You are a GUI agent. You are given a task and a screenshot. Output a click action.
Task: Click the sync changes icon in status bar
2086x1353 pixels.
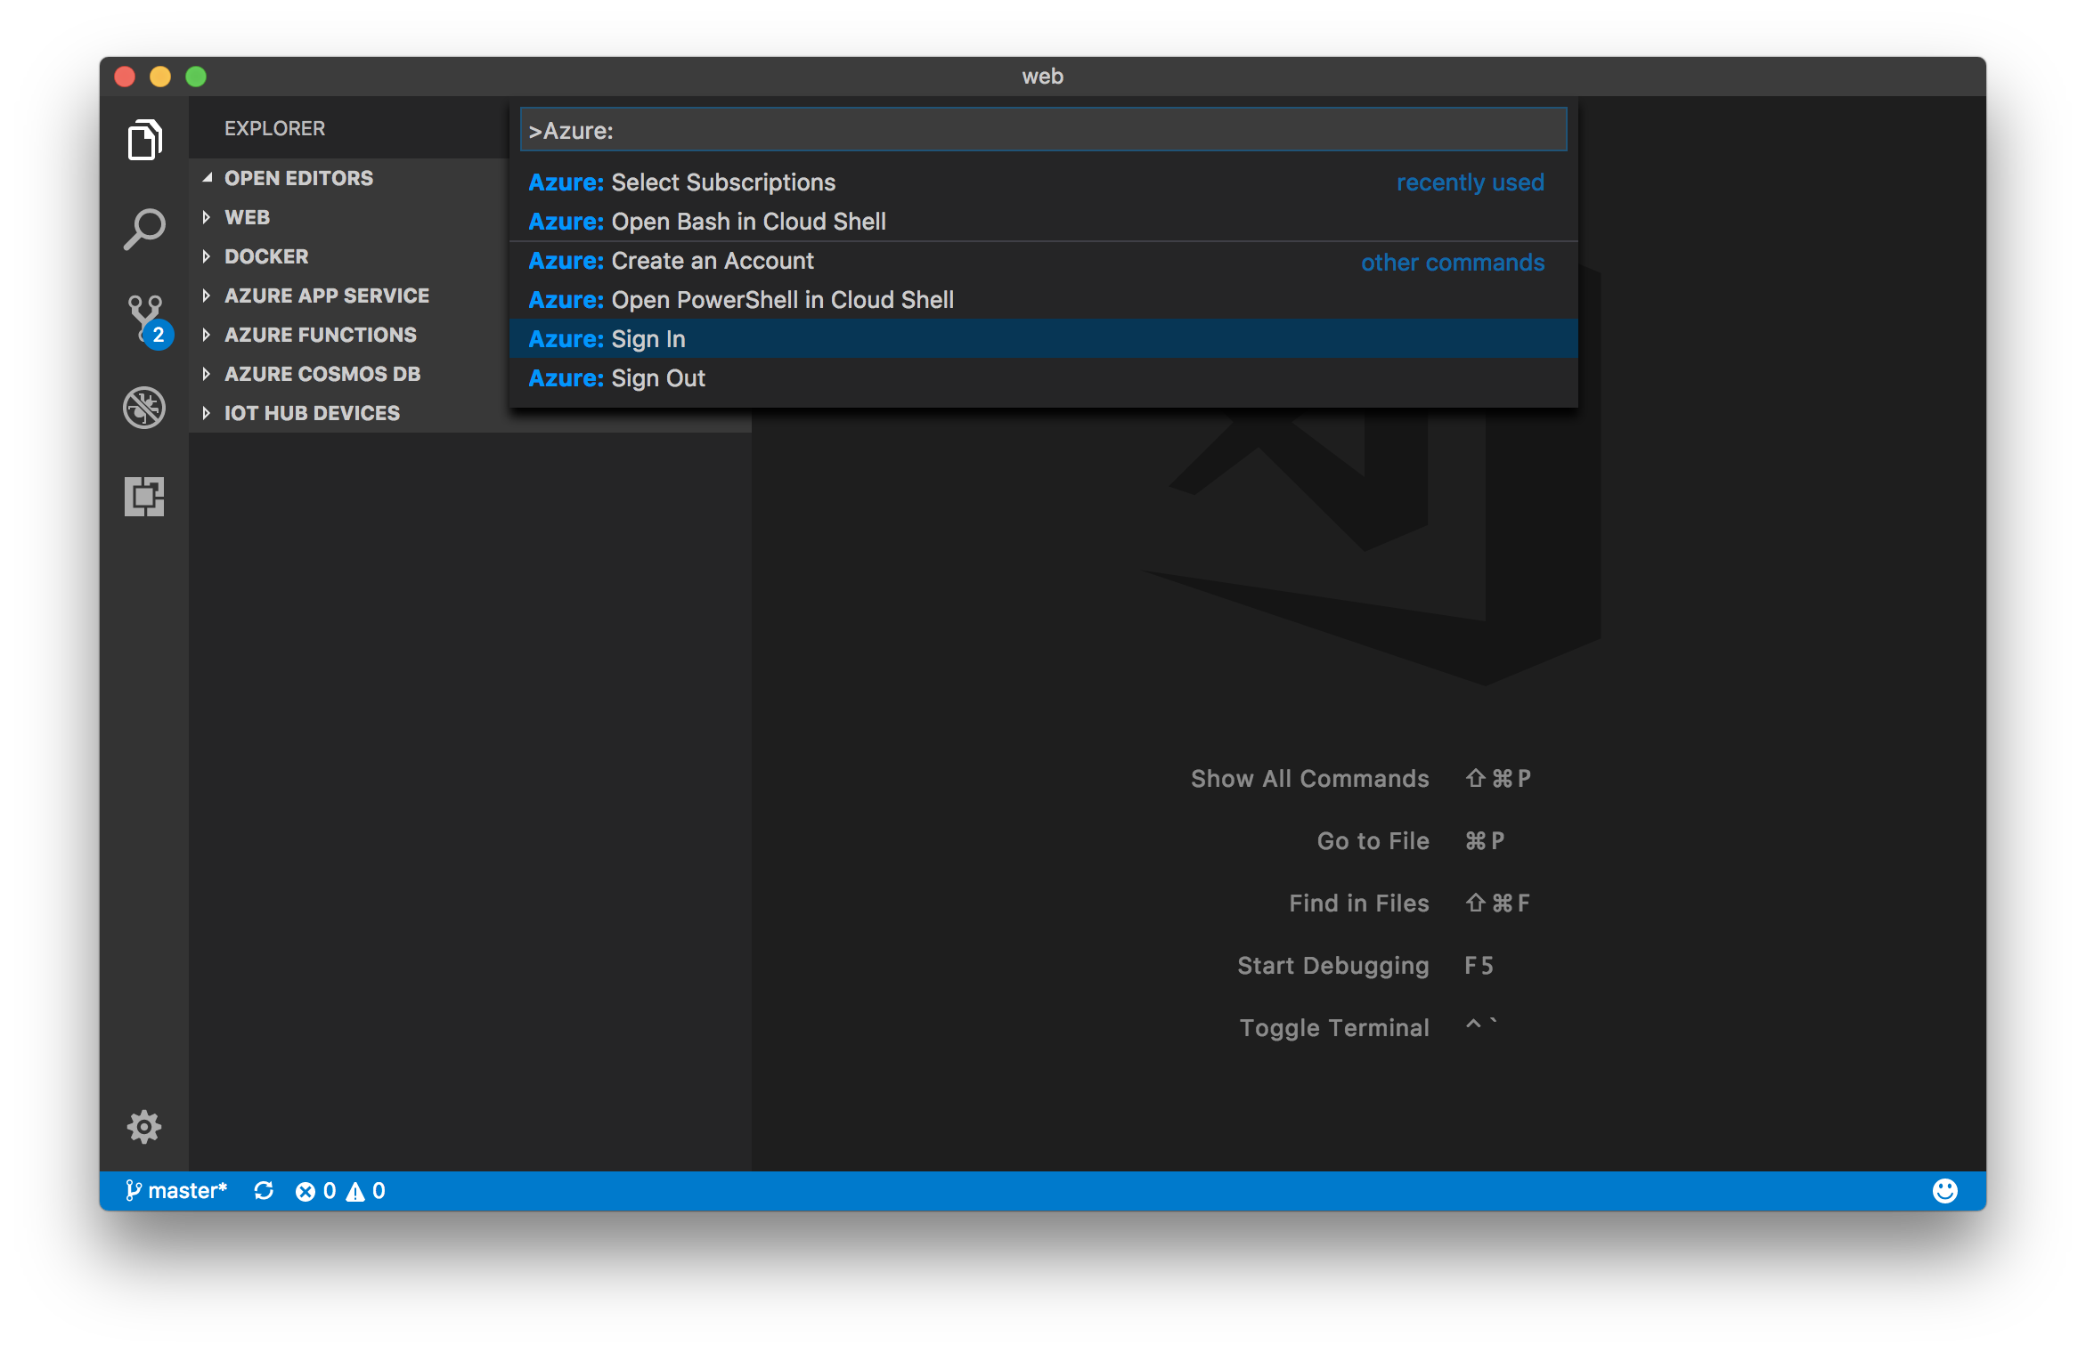click(x=264, y=1191)
